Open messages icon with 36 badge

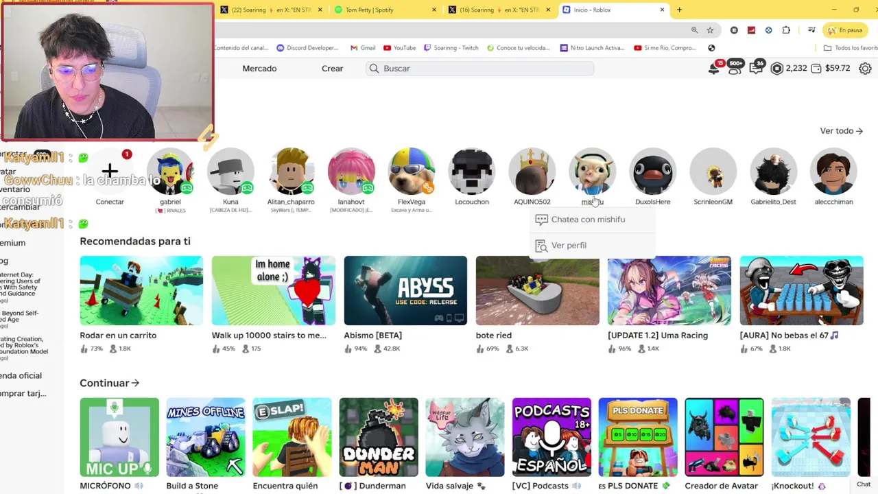click(756, 69)
